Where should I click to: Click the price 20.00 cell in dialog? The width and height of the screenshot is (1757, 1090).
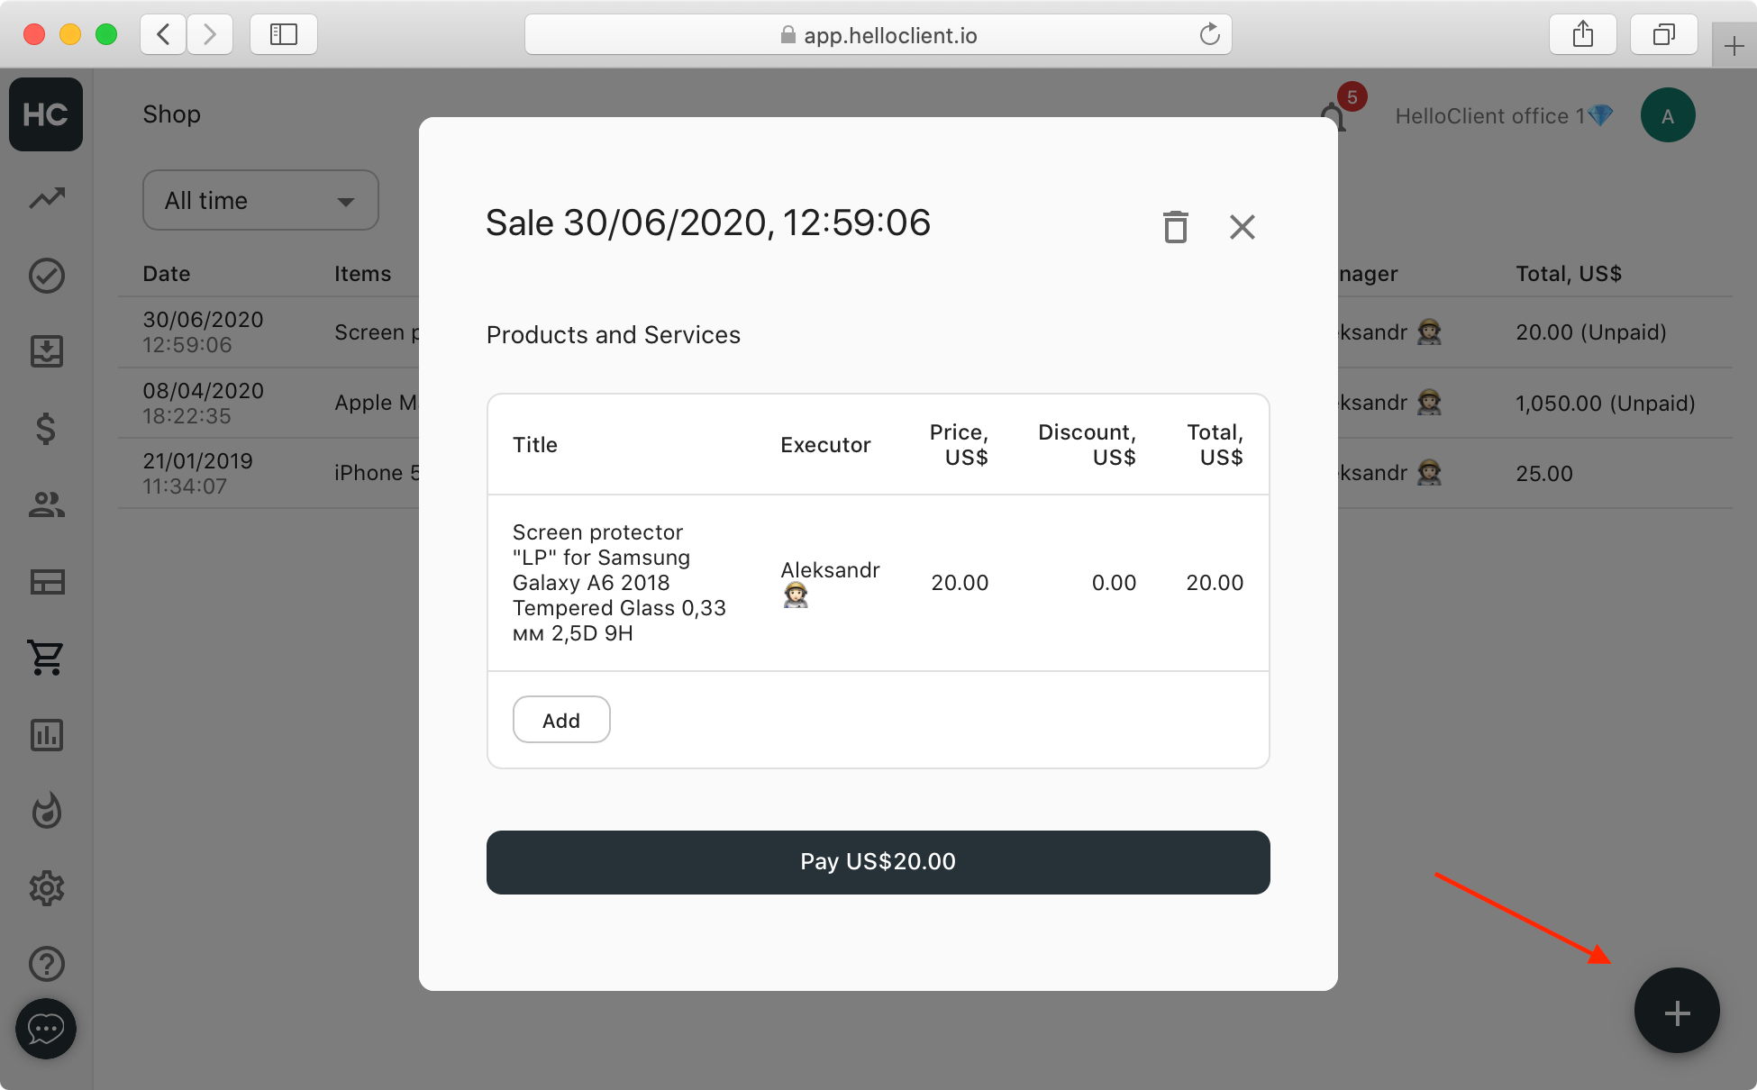(960, 583)
